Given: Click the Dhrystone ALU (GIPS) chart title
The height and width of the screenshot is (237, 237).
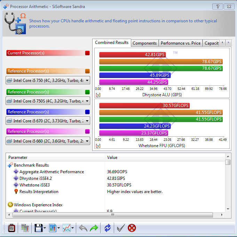Looking at the screenshot, I should [162, 95].
